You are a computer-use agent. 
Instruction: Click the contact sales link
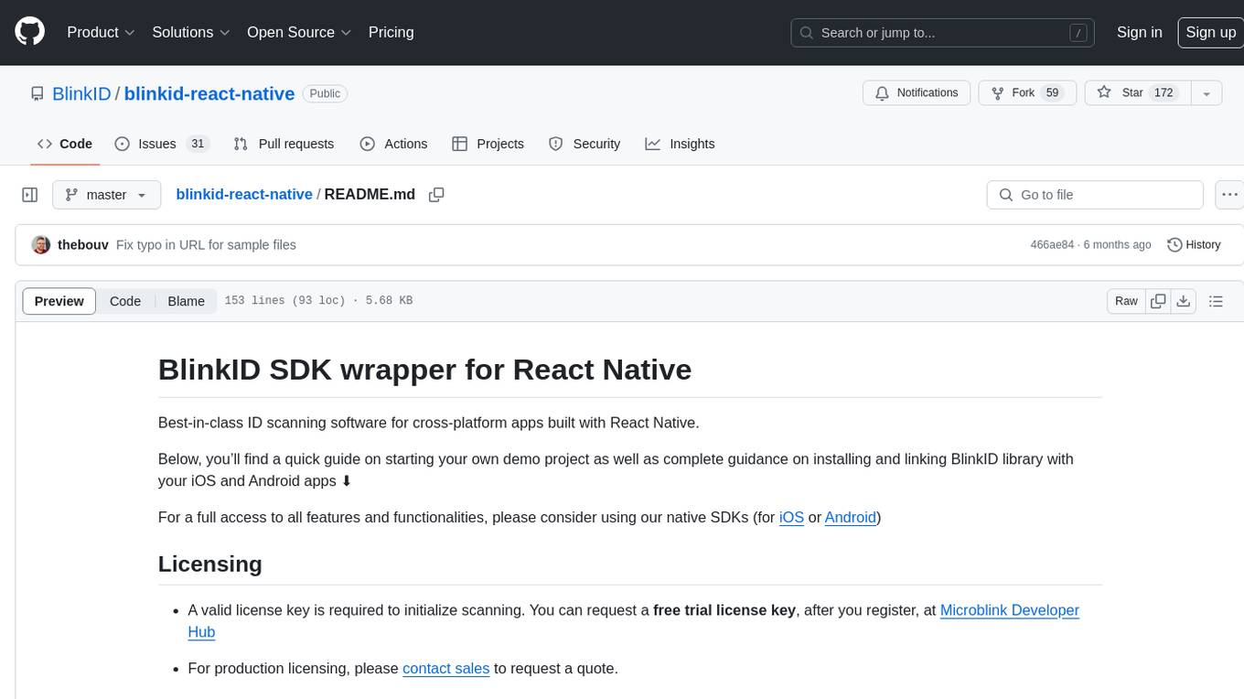click(x=445, y=668)
